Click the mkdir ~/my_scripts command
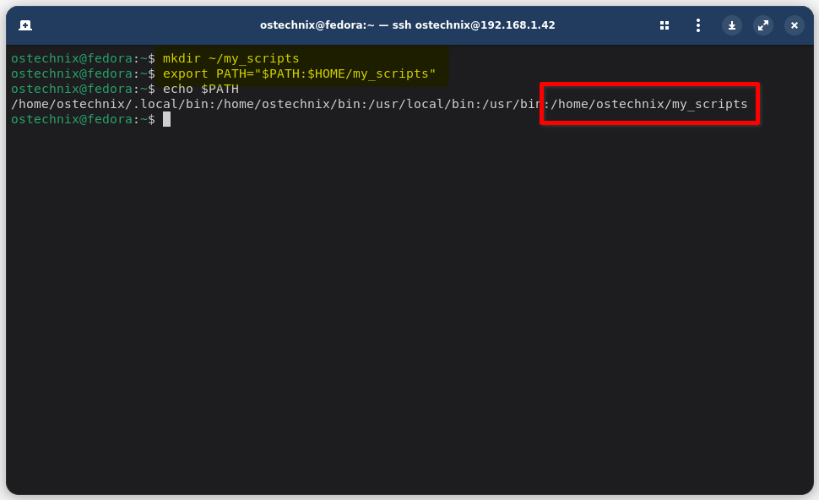 pos(231,59)
